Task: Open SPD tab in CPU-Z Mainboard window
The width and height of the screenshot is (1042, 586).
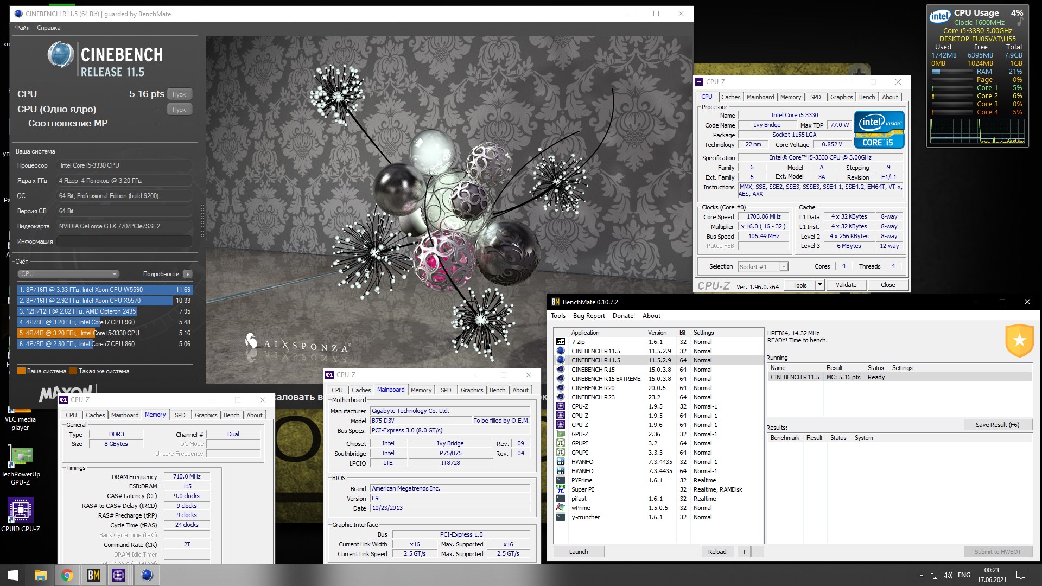Action: point(446,390)
